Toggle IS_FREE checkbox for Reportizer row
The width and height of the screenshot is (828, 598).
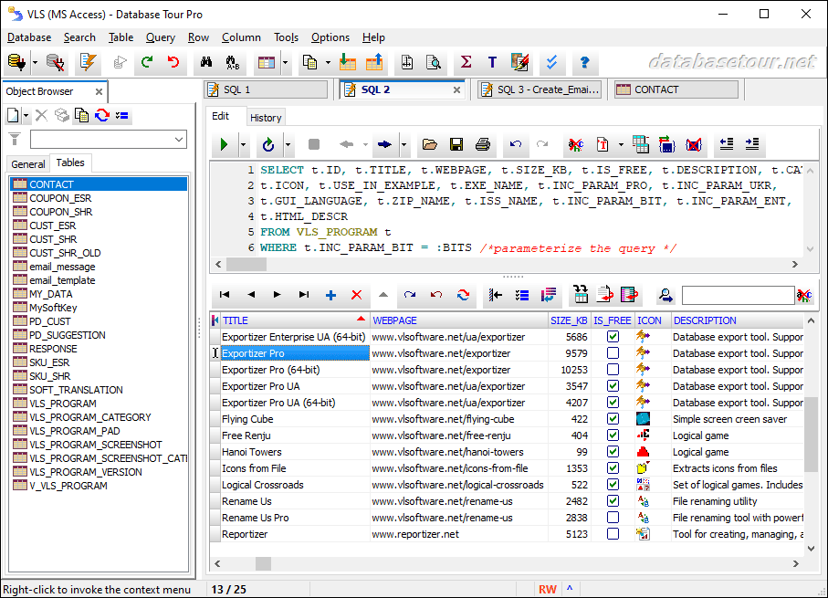(613, 534)
